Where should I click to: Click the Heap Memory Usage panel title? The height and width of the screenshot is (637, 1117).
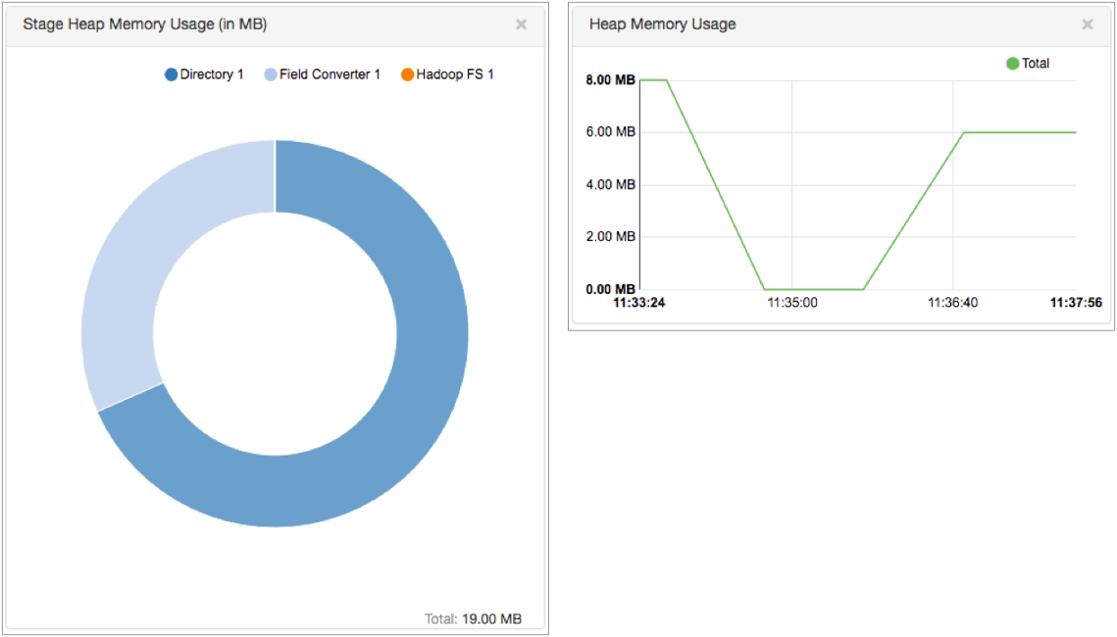(x=662, y=24)
